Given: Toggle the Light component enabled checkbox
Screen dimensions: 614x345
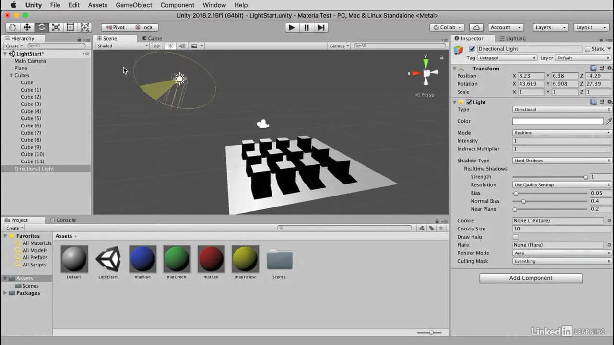Looking at the screenshot, I should 469,102.
